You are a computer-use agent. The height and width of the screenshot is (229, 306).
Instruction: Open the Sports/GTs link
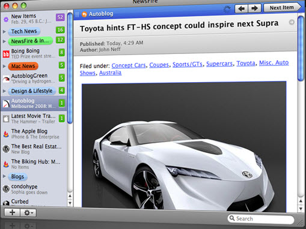pyautogui.click(x=188, y=64)
